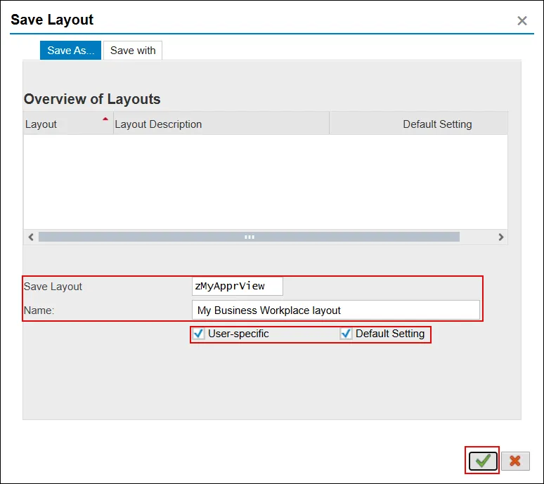
Task: Sort by the Layout column header
Action: (41, 124)
